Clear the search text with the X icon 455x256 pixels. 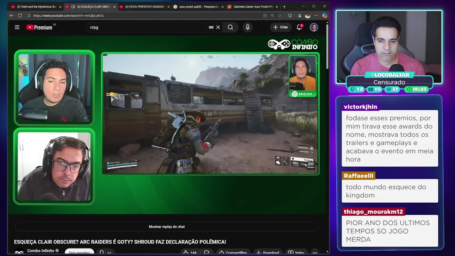click(x=218, y=27)
